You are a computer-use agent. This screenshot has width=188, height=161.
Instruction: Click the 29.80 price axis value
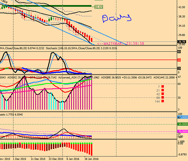[x=181, y=35]
